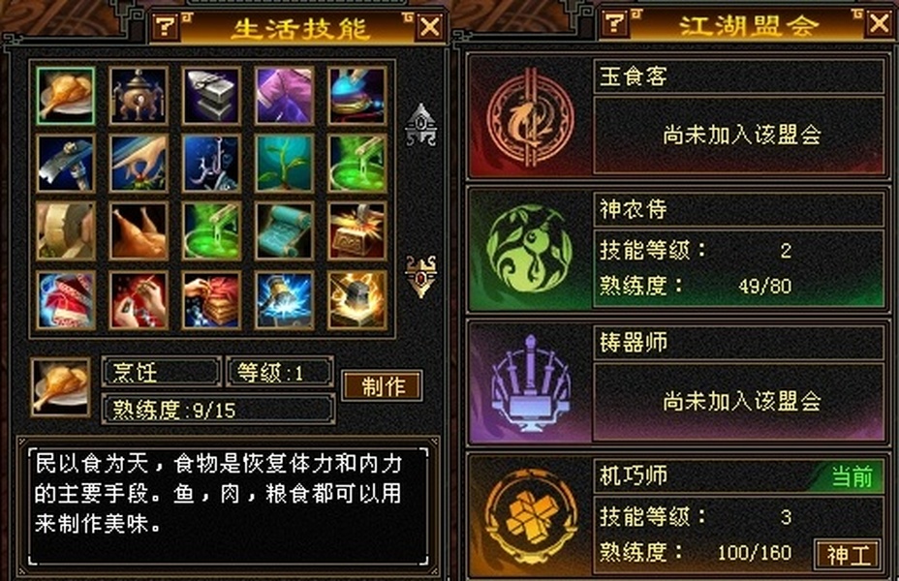Open help for the 江湖盟会 window
Image resolution: width=899 pixels, height=581 pixels.
pyautogui.click(x=614, y=23)
